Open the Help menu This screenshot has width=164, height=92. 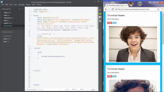pos(33,5)
